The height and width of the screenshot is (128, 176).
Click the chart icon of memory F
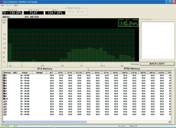click(4, 114)
